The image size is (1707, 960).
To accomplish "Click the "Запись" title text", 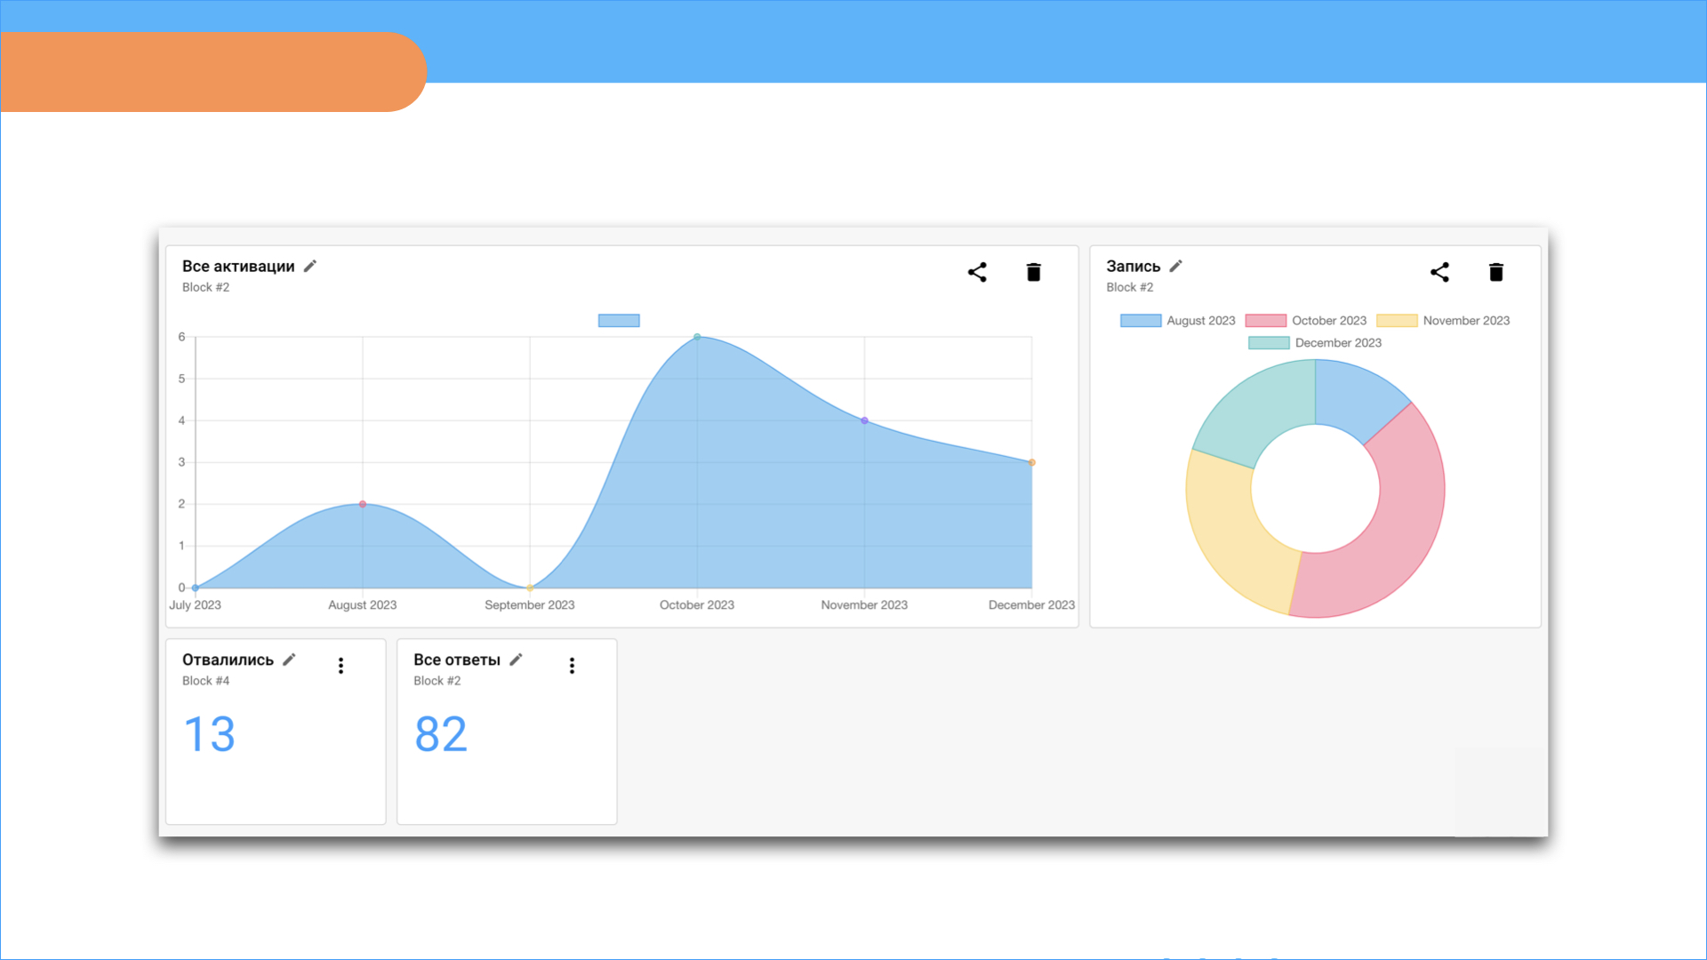I will 1133,266.
